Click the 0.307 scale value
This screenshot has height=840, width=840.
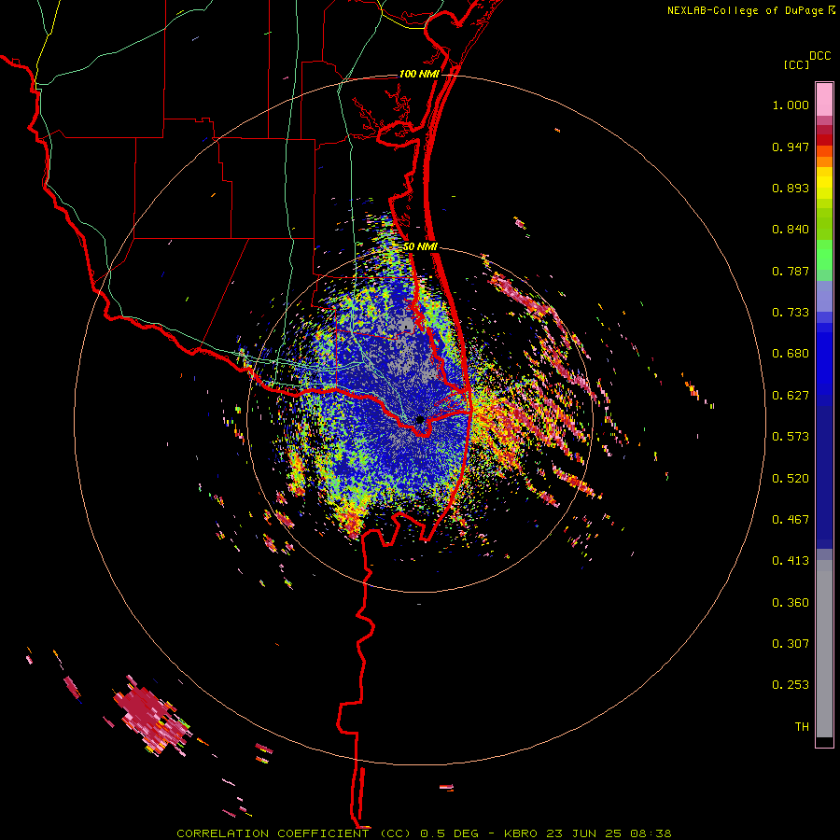pos(791,644)
